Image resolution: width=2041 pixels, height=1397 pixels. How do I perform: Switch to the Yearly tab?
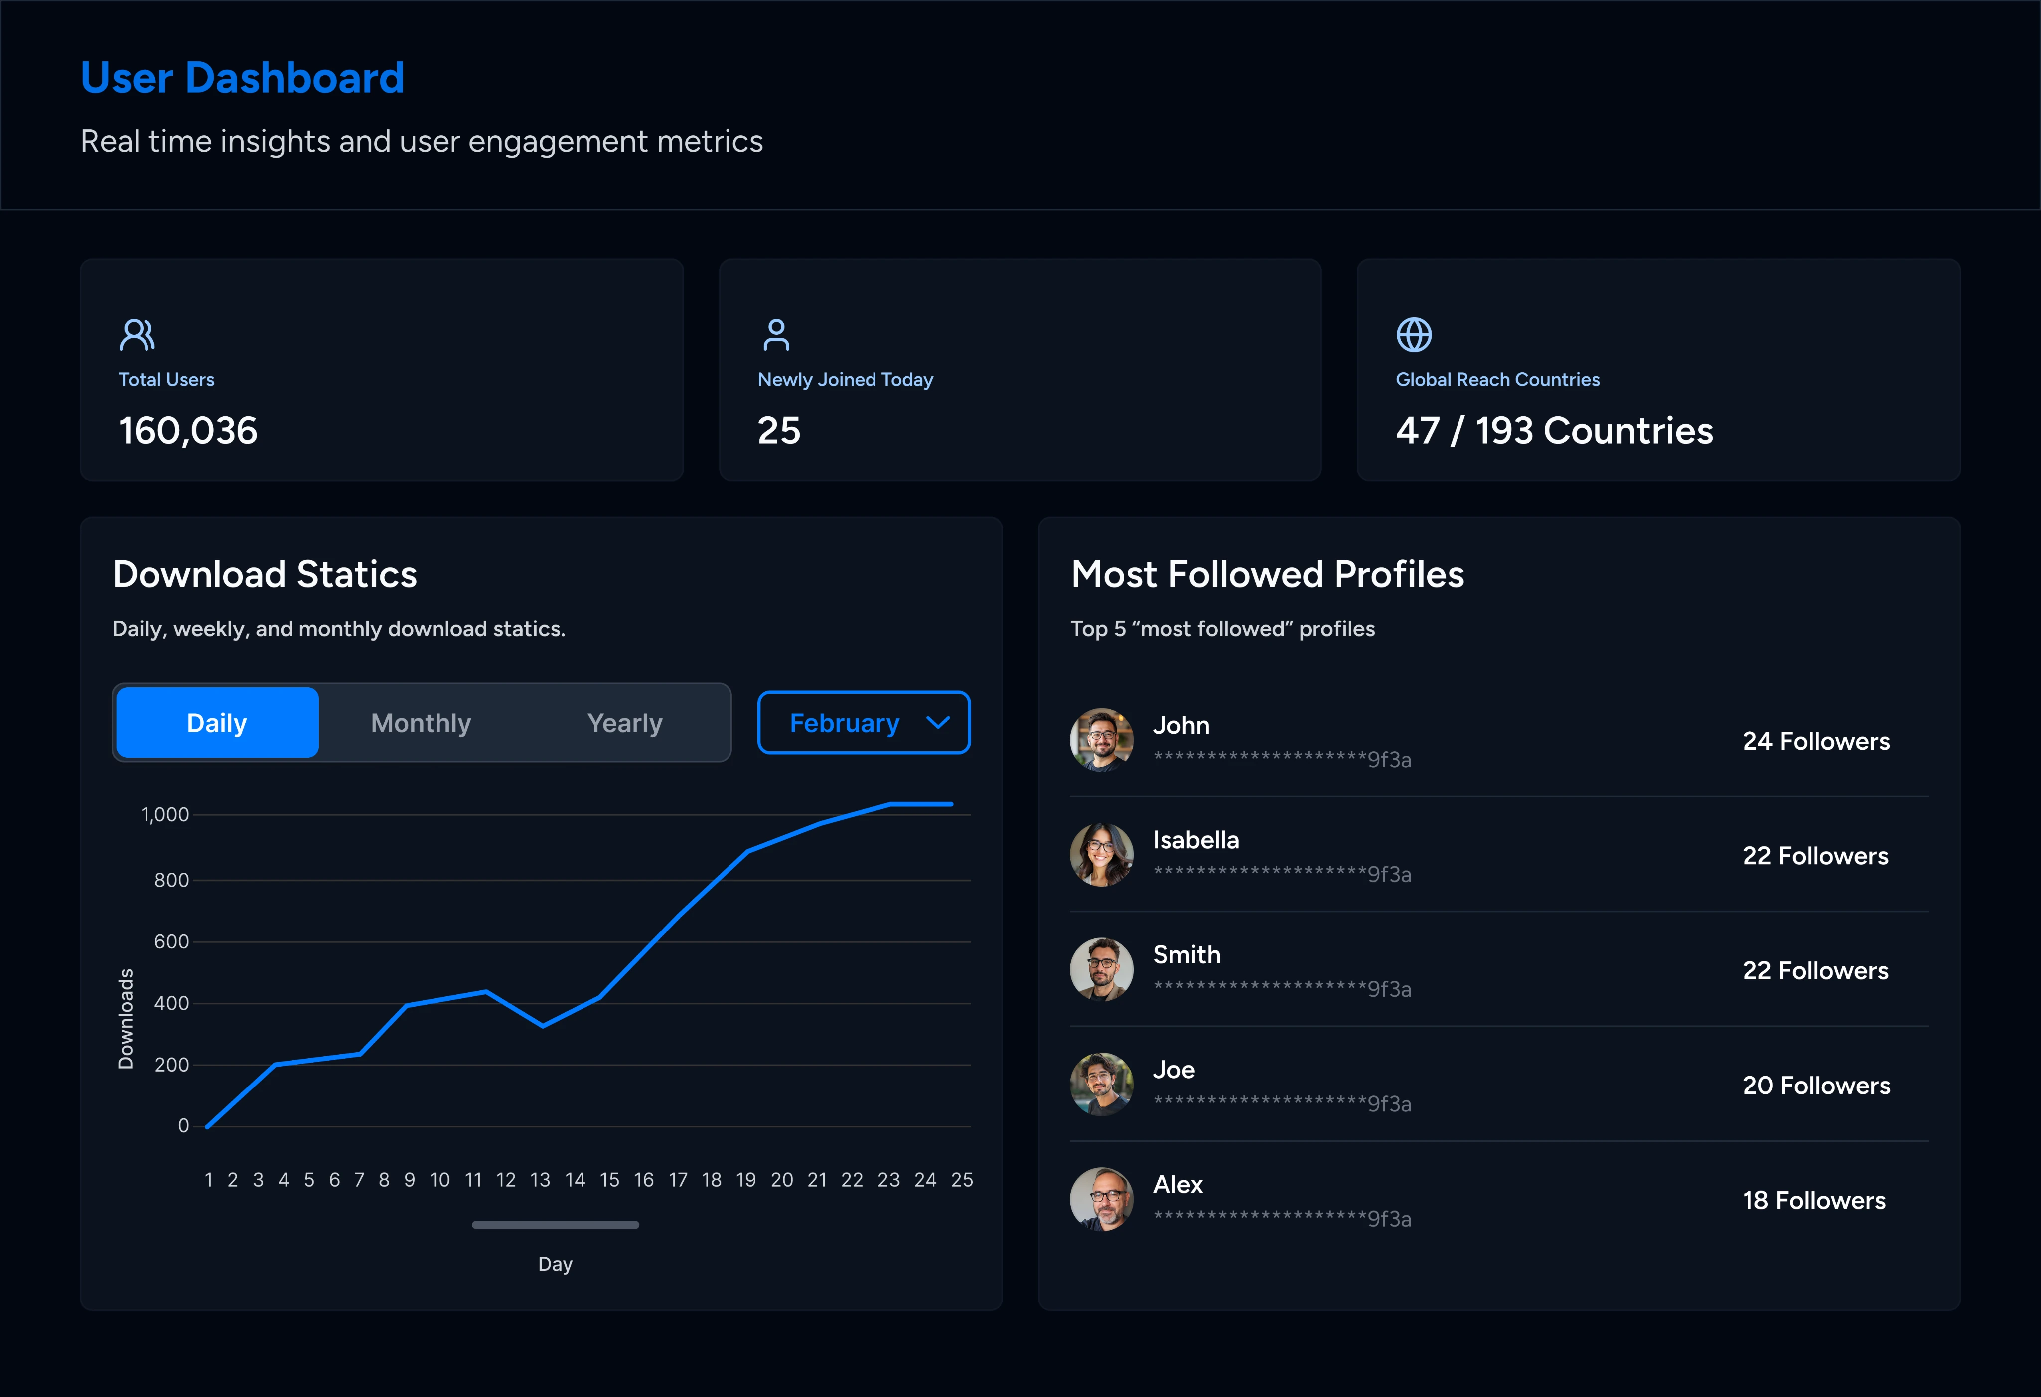pyautogui.click(x=624, y=722)
